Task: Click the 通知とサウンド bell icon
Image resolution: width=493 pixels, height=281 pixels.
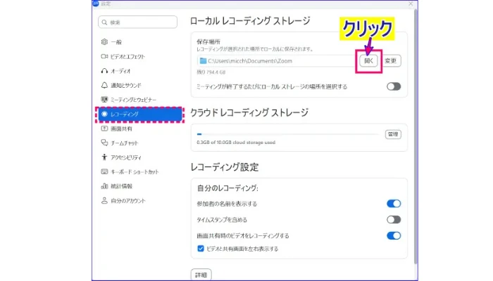Action: [104, 85]
